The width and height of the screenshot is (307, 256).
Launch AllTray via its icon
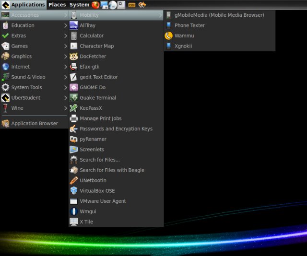click(73, 25)
